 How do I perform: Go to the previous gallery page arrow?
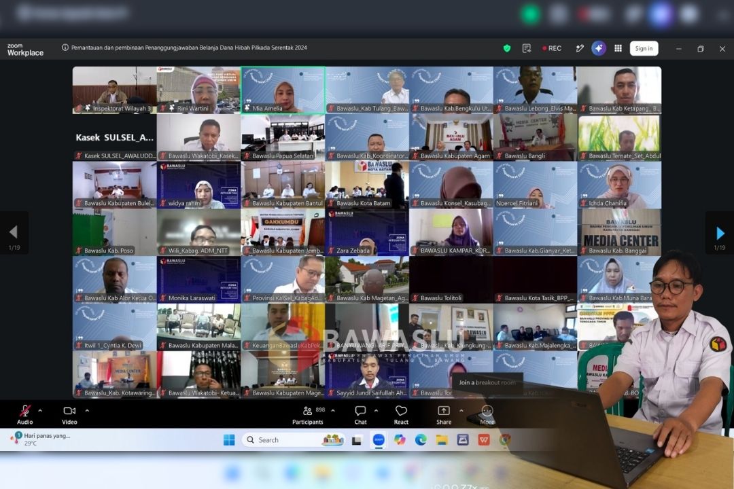14,232
